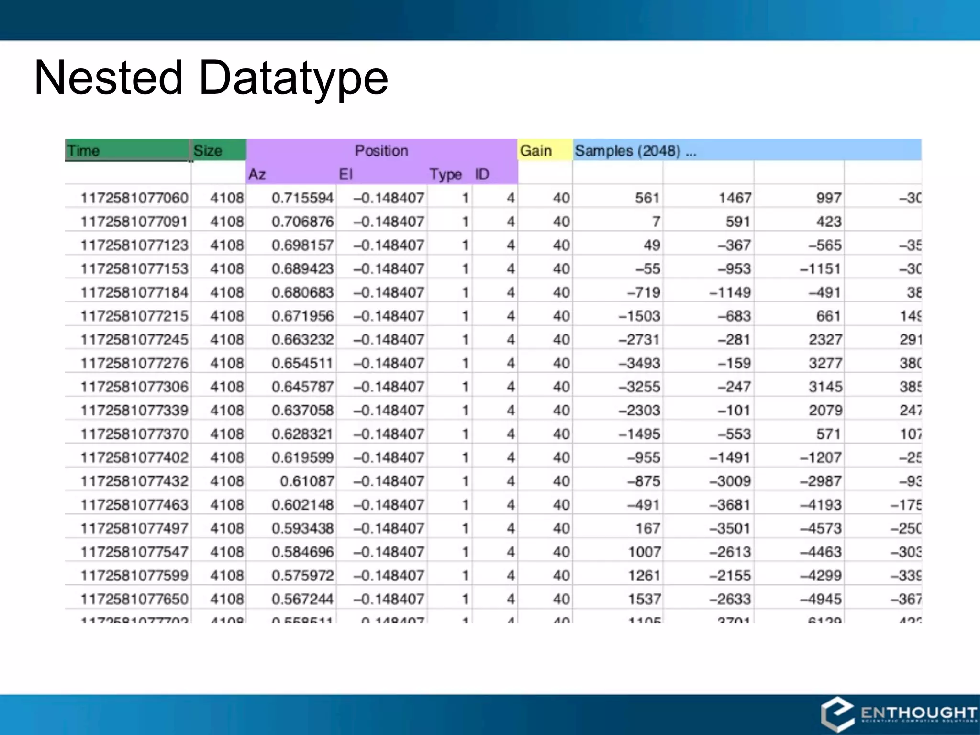980x735 pixels.
Task: Click sample value 1467
Action: (735, 198)
